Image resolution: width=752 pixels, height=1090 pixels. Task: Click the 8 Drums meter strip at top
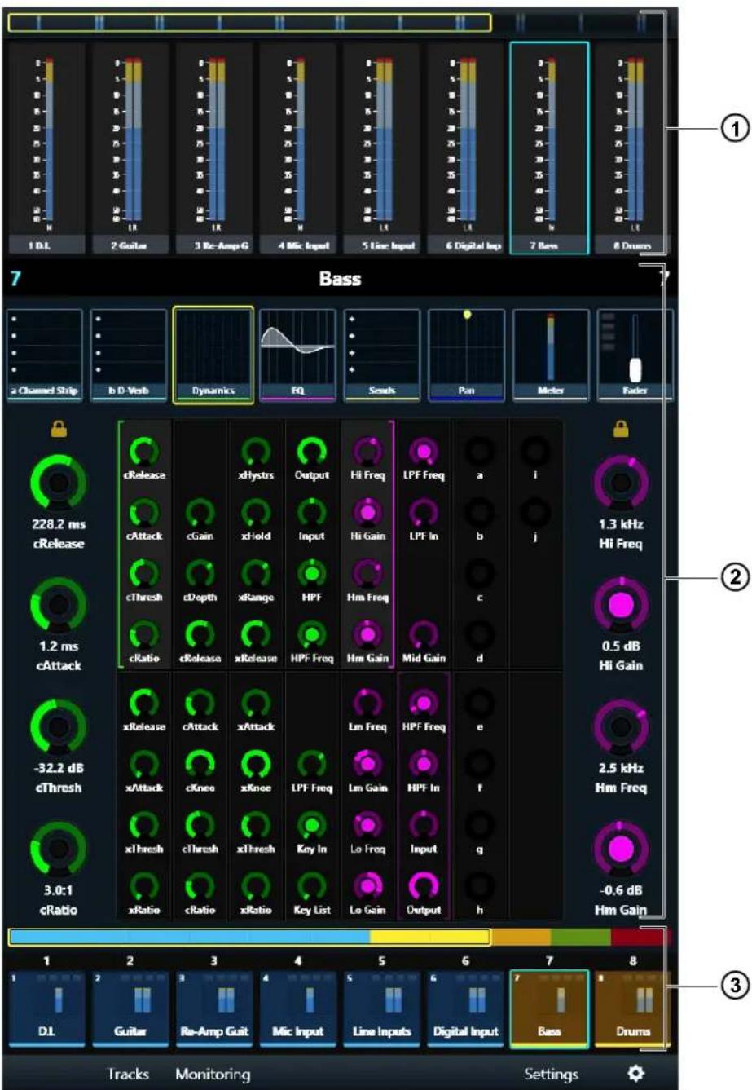634,148
